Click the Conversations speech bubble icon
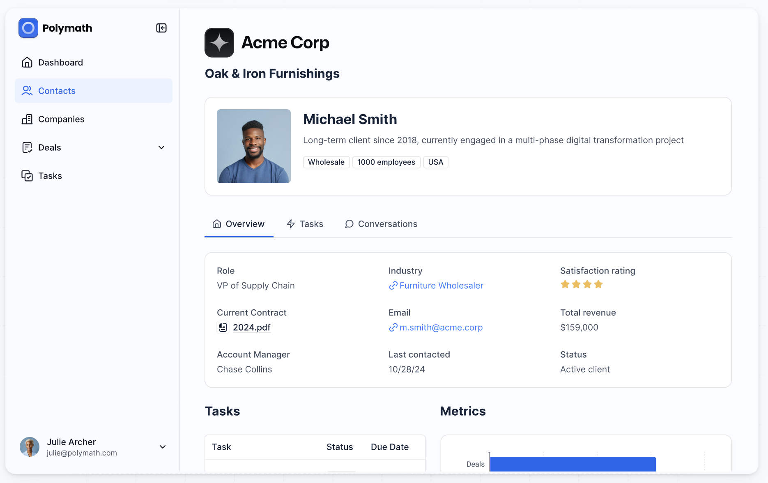Viewport: 768px width, 483px height. point(349,224)
